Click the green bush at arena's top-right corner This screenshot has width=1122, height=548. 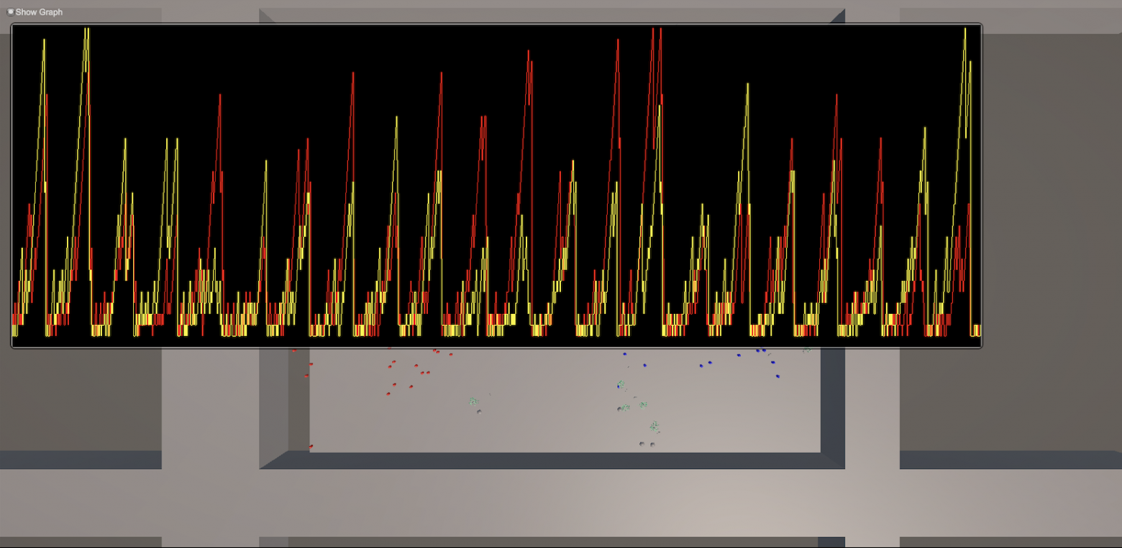[x=806, y=350]
